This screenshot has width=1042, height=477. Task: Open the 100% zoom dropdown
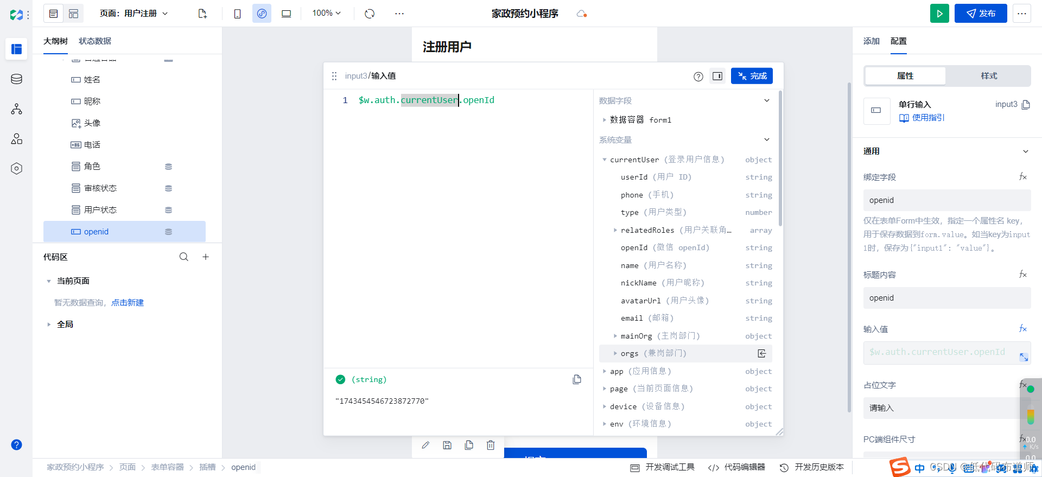pyautogui.click(x=326, y=13)
